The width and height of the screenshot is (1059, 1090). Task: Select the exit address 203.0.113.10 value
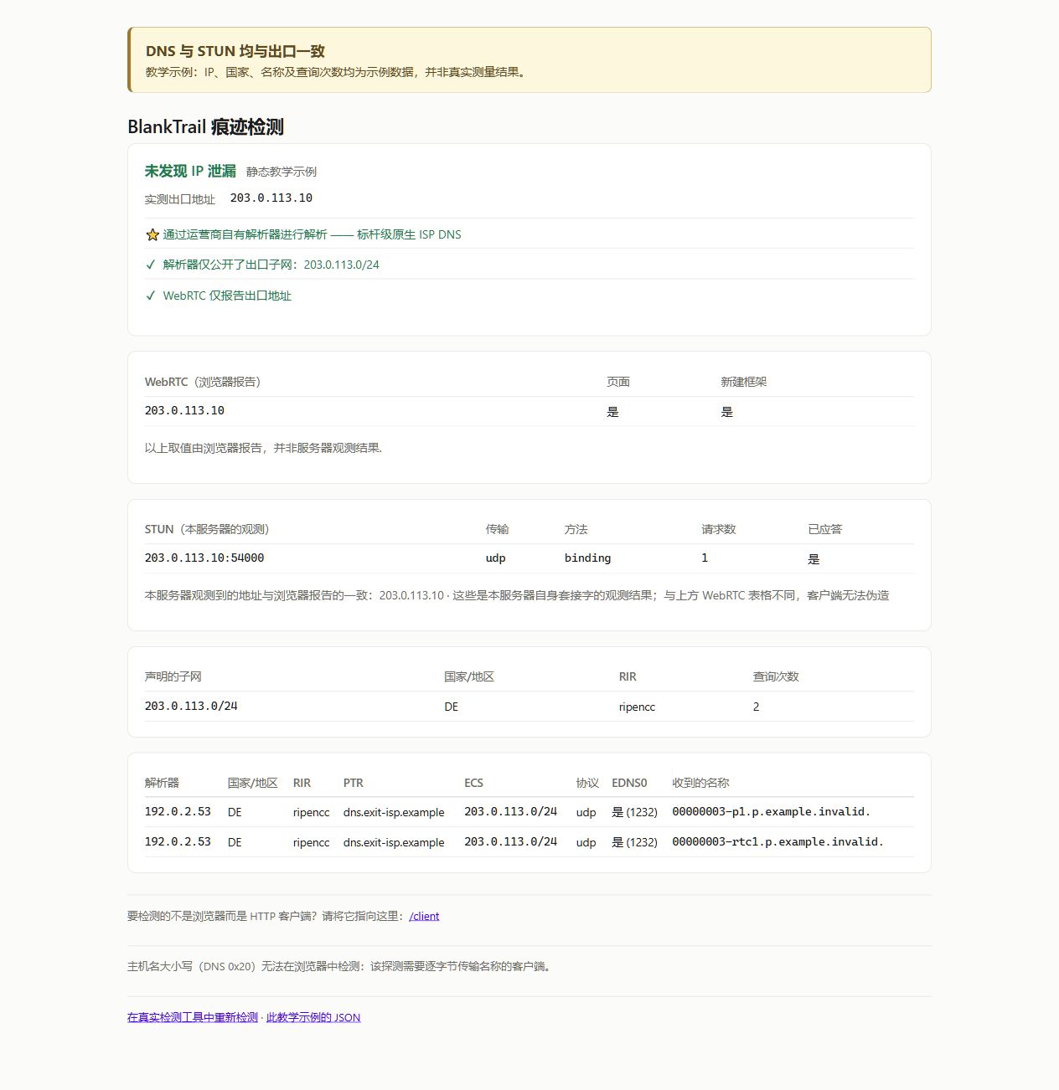(271, 198)
